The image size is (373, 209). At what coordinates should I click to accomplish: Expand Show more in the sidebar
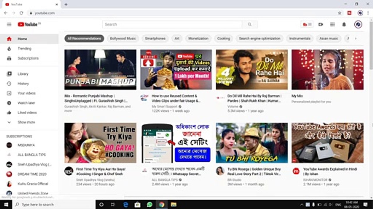coord(29,122)
